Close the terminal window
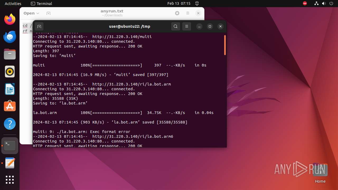 [x=220, y=26]
